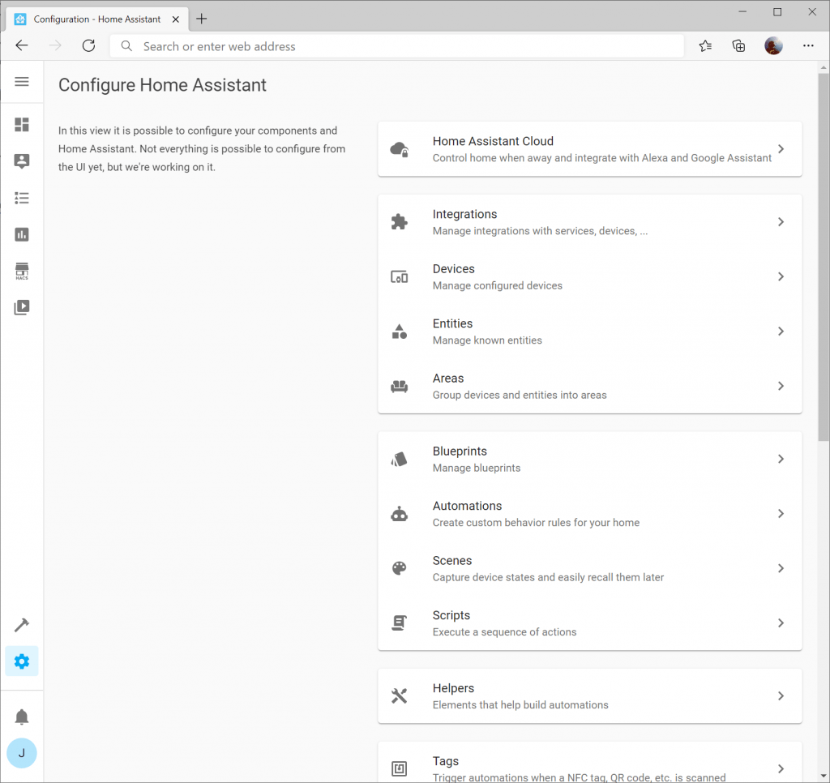Open the Overview dashboard from the sidebar
Viewport: 830px width, 783px height.
click(x=21, y=125)
